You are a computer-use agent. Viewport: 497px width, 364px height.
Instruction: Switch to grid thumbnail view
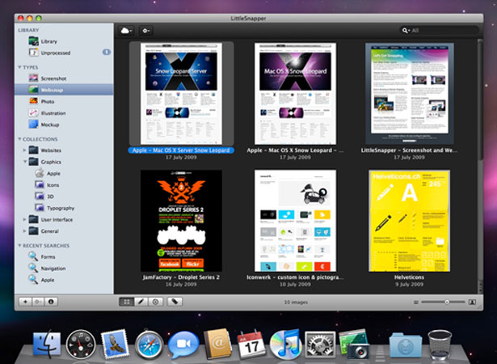126,302
